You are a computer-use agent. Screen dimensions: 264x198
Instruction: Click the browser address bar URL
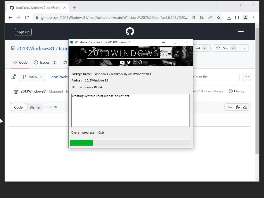[x=114, y=18]
